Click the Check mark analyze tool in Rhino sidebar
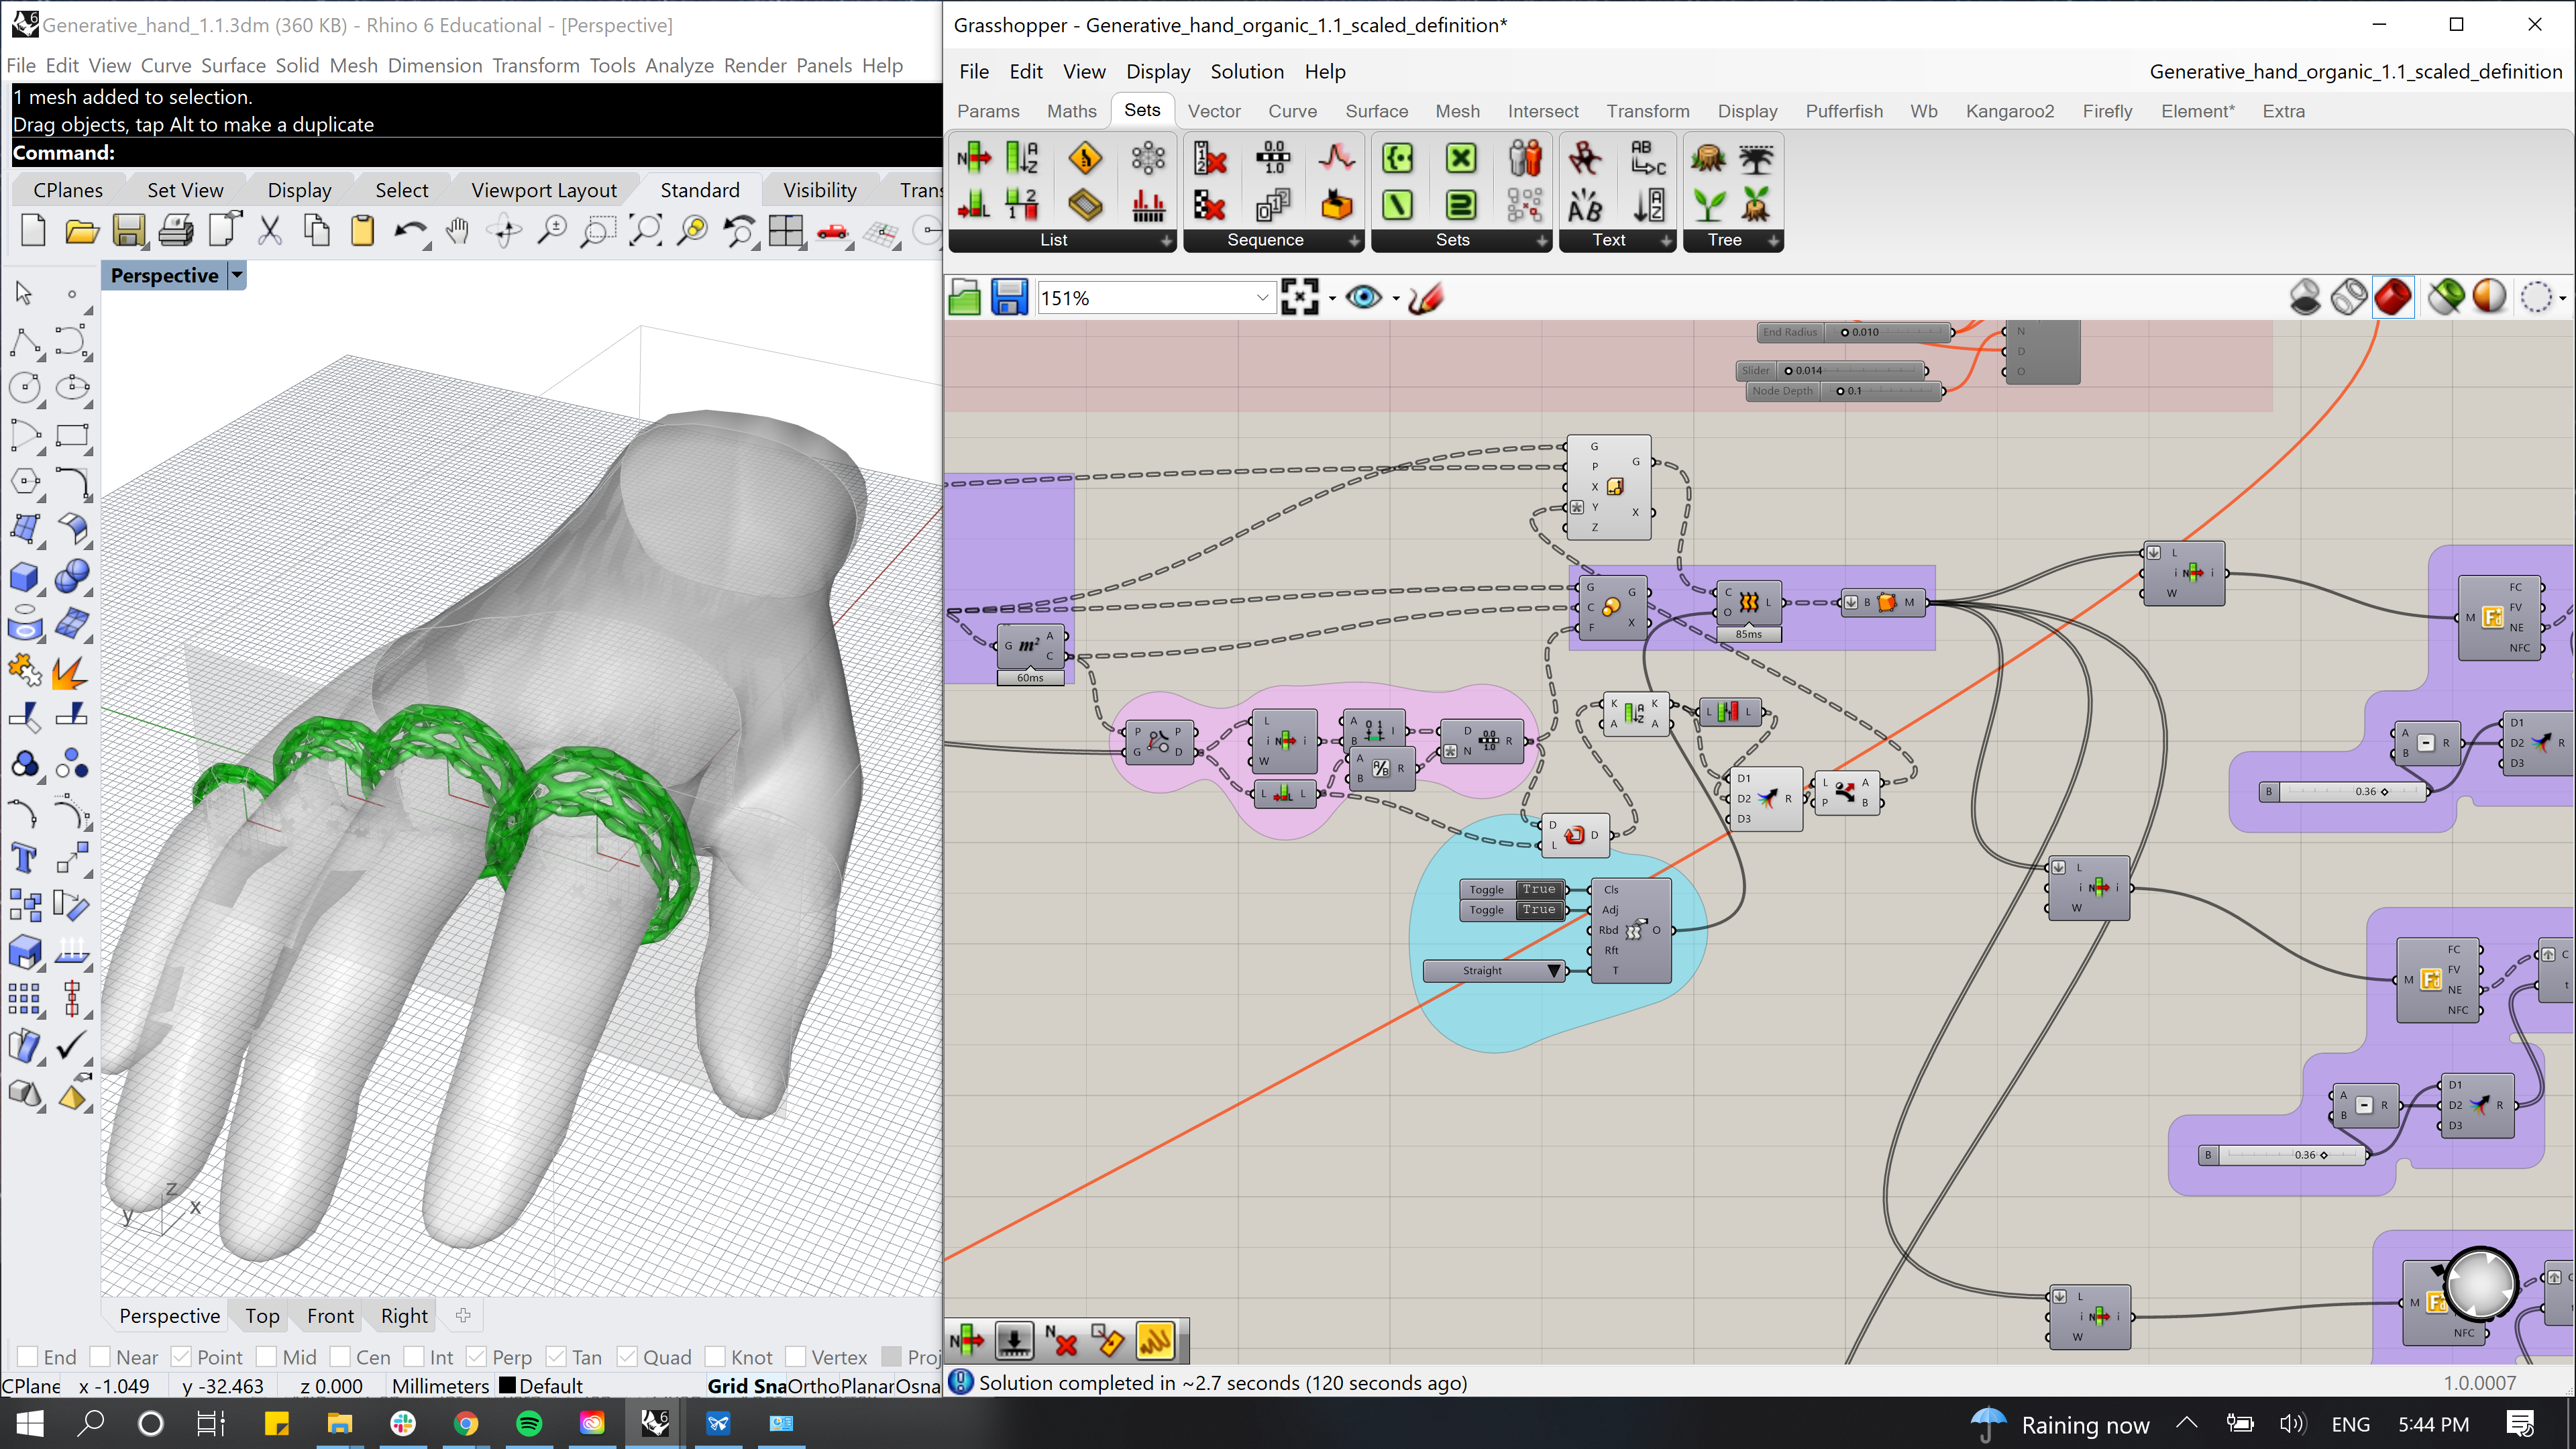2576x1449 pixels. (72, 1047)
